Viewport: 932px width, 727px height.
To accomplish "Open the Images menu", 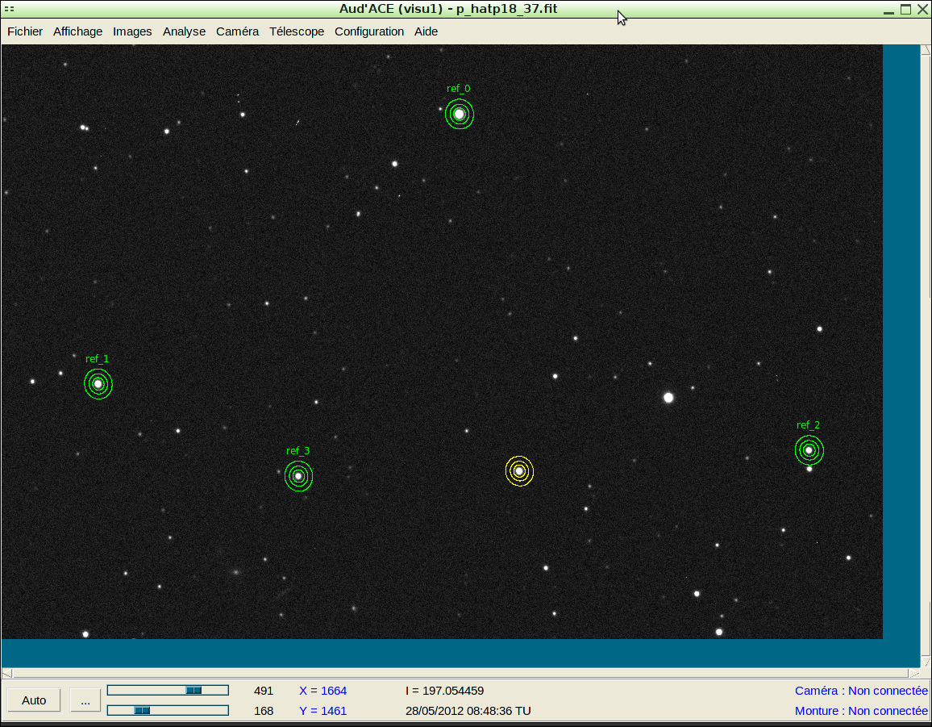I will 132,31.
